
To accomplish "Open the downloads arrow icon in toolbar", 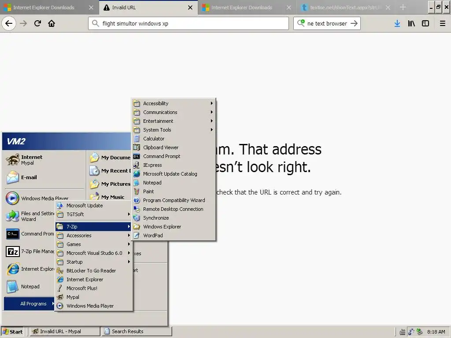I will point(397,23).
